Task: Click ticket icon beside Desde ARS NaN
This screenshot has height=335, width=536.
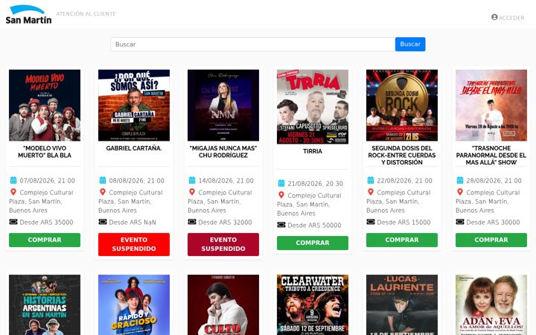Action: point(103,222)
